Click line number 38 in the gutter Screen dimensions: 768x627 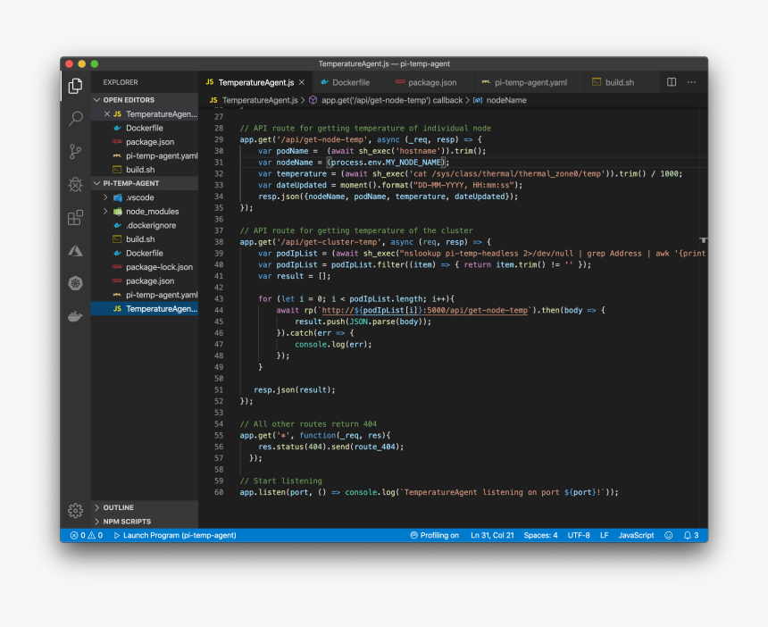[219, 242]
